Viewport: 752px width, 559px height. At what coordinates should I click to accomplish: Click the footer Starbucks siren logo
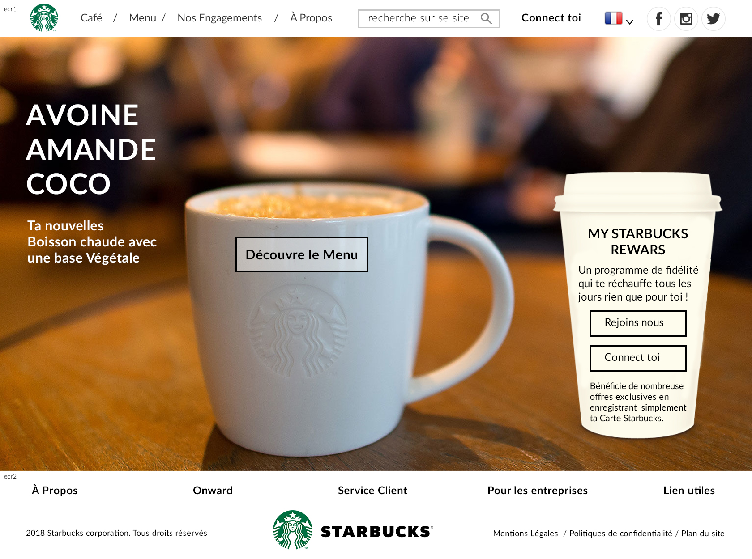293,530
